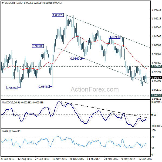
Task: Click the 26 Dec 2016 date label
Action: tap(77, 159)
